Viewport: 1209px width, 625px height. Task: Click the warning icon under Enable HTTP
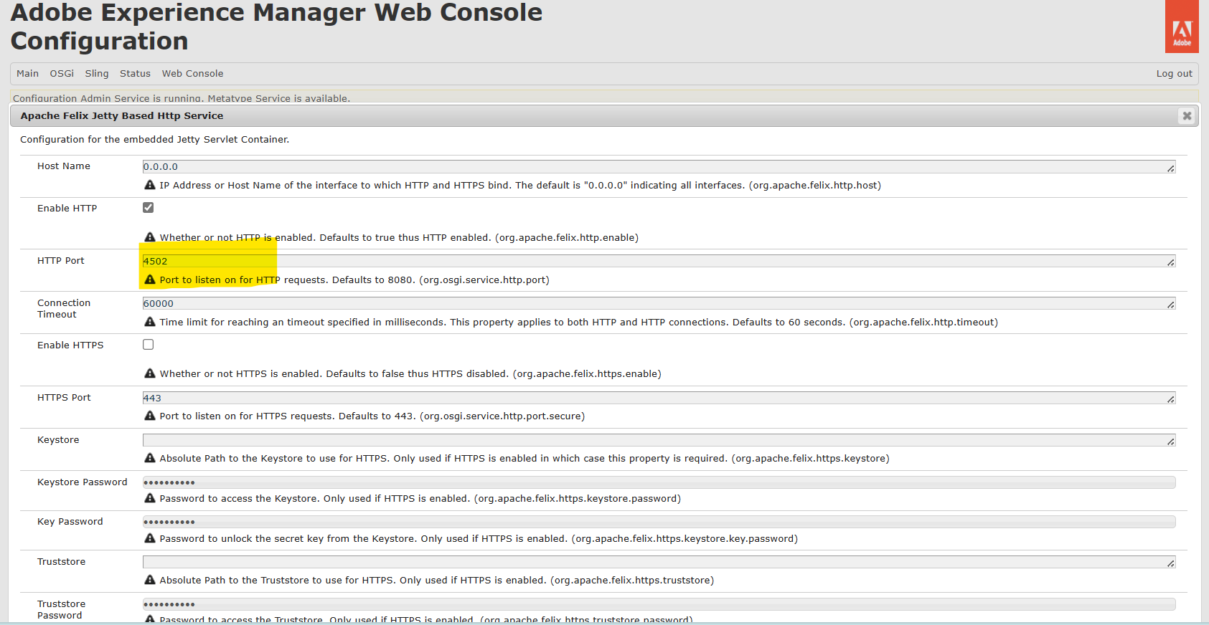tap(150, 237)
